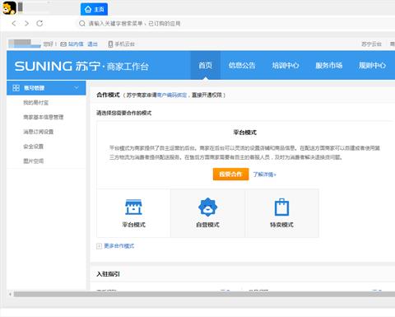Viewport: 395px width, 317px height.
Task: Open 服务市场 in the navigation bar
Action: pyautogui.click(x=329, y=65)
